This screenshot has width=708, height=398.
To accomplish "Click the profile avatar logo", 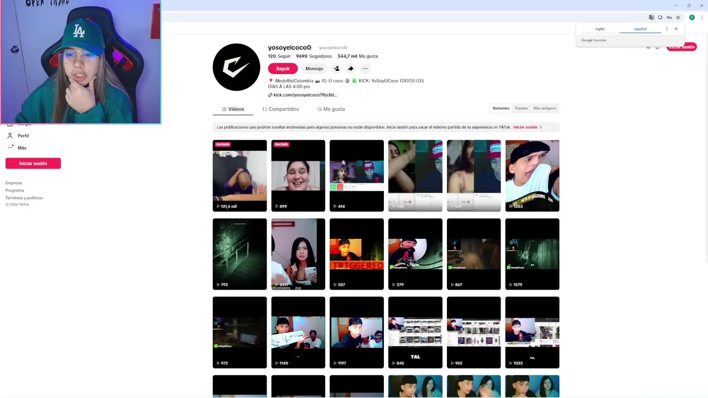I will [236, 67].
